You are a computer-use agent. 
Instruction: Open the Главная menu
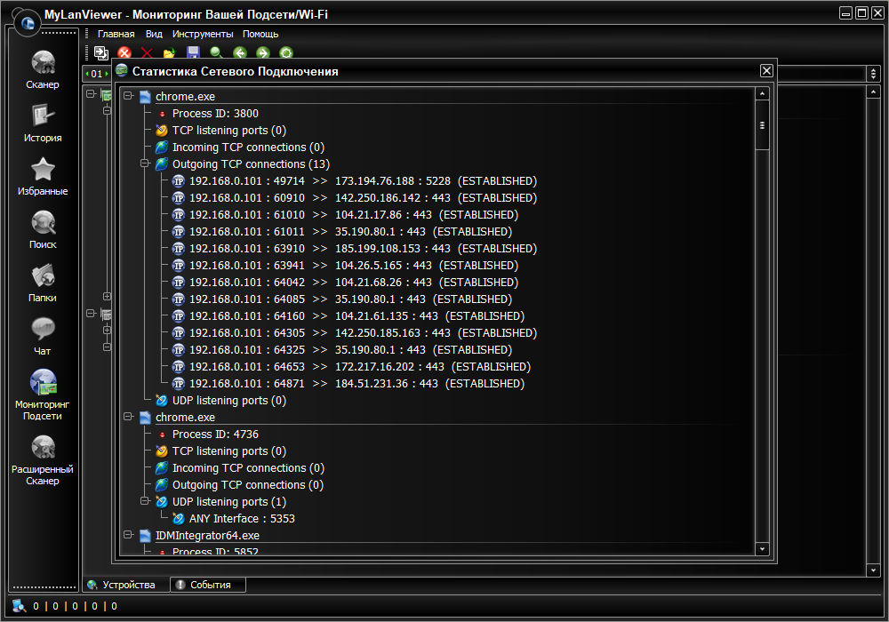pyautogui.click(x=116, y=34)
